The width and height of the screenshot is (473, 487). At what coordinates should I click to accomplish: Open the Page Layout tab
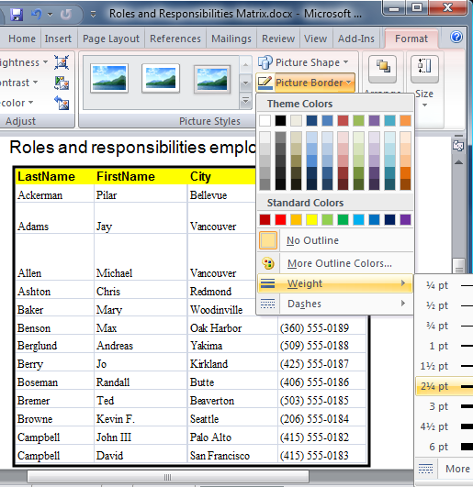[x=111, y=39]
